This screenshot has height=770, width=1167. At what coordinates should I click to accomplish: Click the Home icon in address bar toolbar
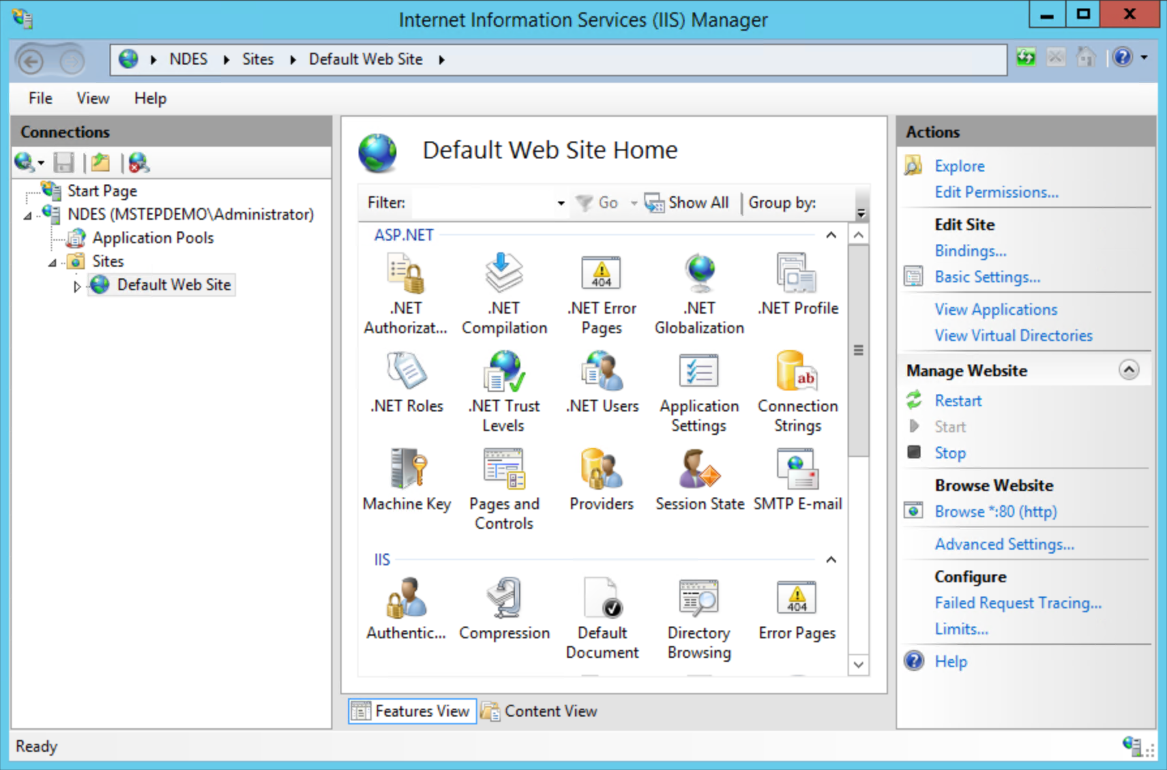point(1086,57)
